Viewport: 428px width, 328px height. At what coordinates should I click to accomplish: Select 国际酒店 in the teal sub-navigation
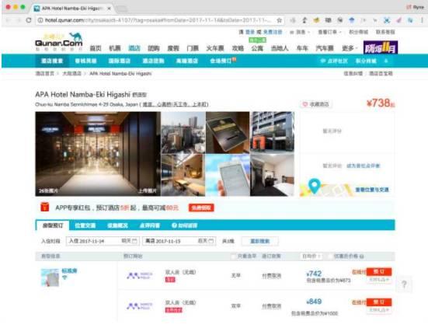(x=120, y=61)
